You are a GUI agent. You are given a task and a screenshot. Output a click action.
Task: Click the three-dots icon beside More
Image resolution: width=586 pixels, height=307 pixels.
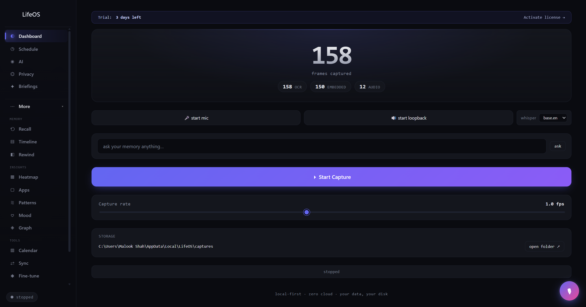(13, 107)
